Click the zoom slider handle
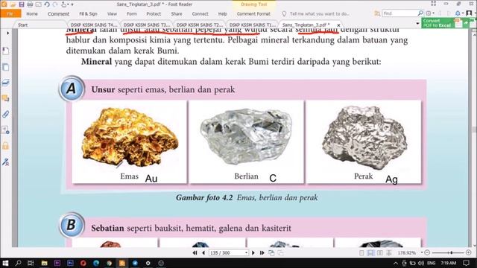Image resolution: width=477 pixels, height=268 pixels. click(x=452, y=252)
